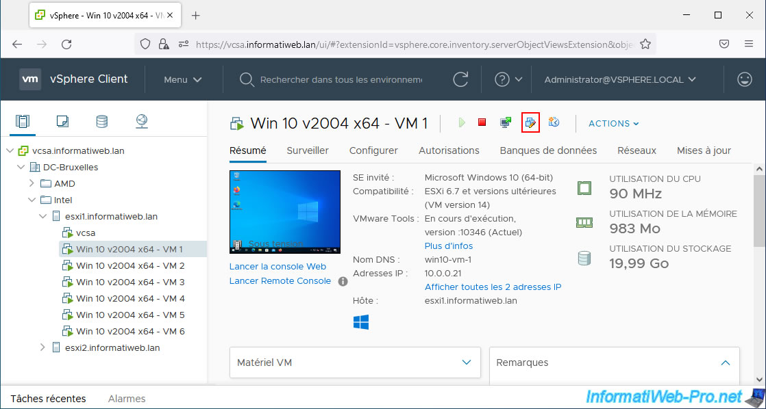Go back in browser history
Image resolution: width=766 pixels, height=409 pixels.
click(x=17, y=44)
